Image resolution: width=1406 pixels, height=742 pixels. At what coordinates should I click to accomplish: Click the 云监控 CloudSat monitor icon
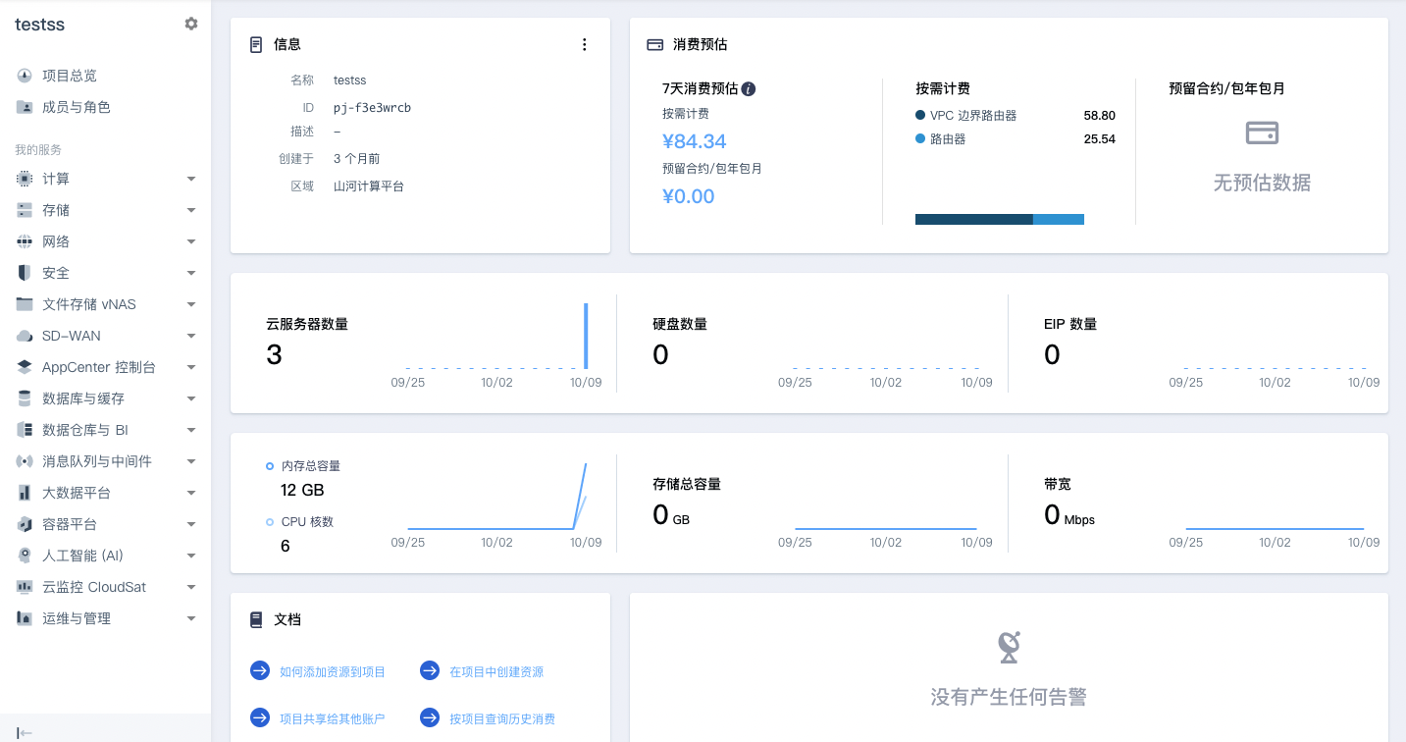coord(25,587)
